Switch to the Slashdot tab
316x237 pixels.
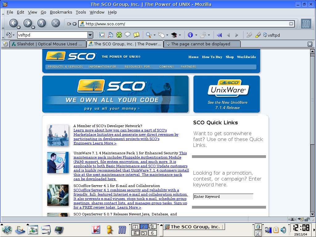coord(48,44)
